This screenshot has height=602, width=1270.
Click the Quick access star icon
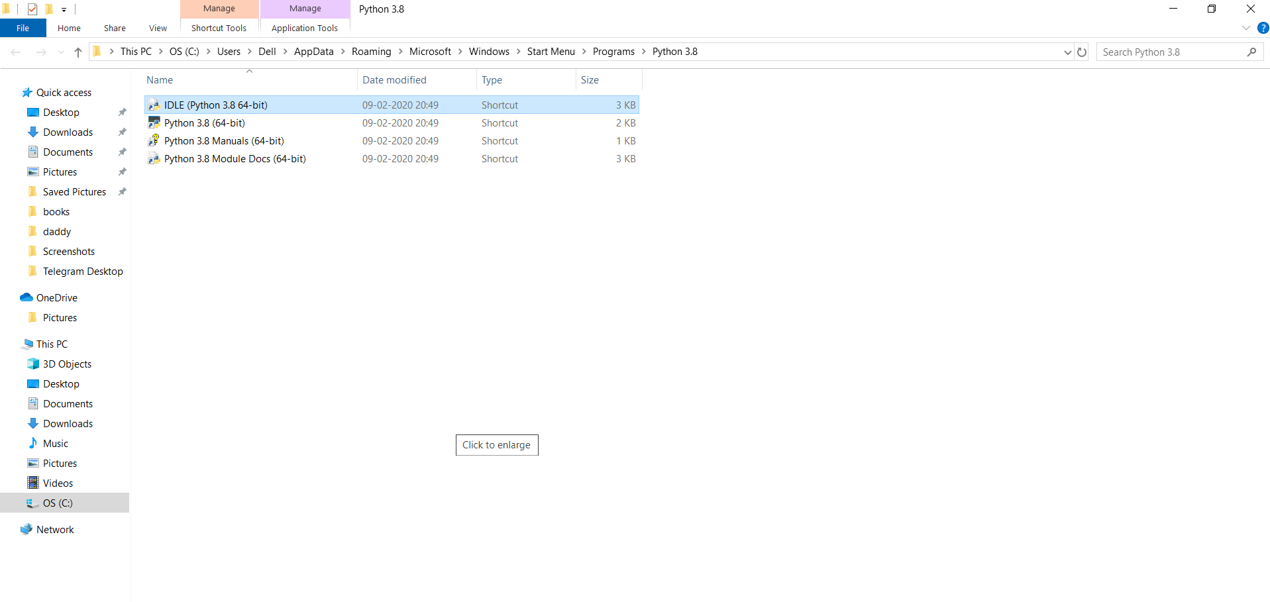[27, 93]
